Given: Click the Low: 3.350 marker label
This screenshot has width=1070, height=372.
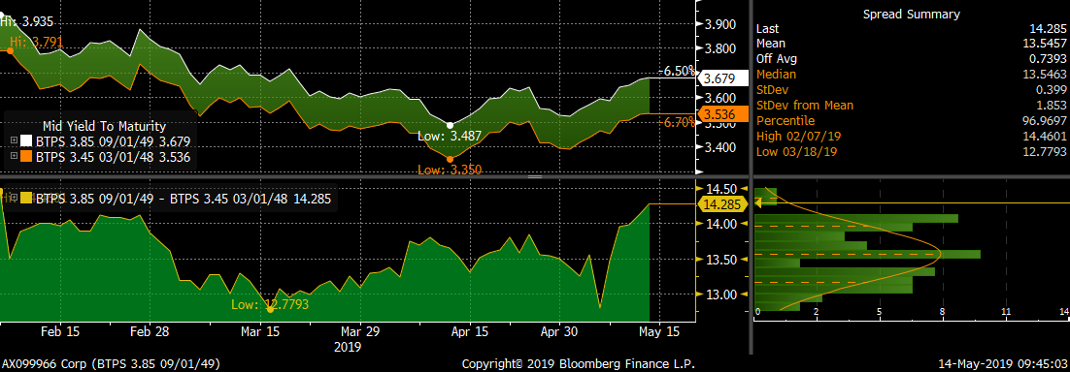Looking at the screenshot, I should point(450,170).
